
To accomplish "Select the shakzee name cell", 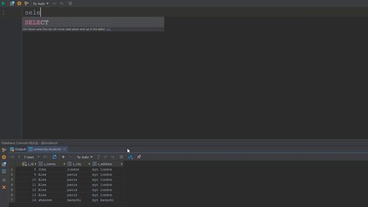I will (52, 200).
